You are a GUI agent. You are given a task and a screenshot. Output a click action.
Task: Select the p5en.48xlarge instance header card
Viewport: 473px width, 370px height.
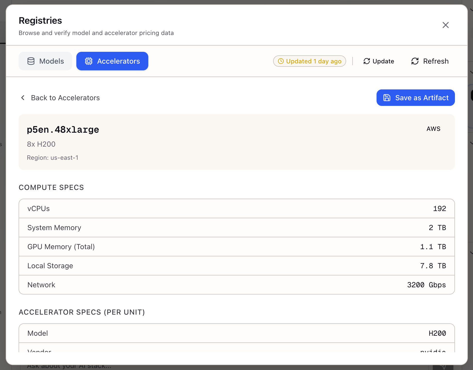(x=236, y=142)
